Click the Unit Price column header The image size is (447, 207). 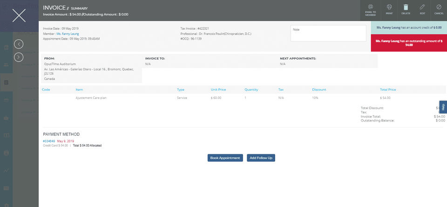pyautogui.click(x=218, y=90)
